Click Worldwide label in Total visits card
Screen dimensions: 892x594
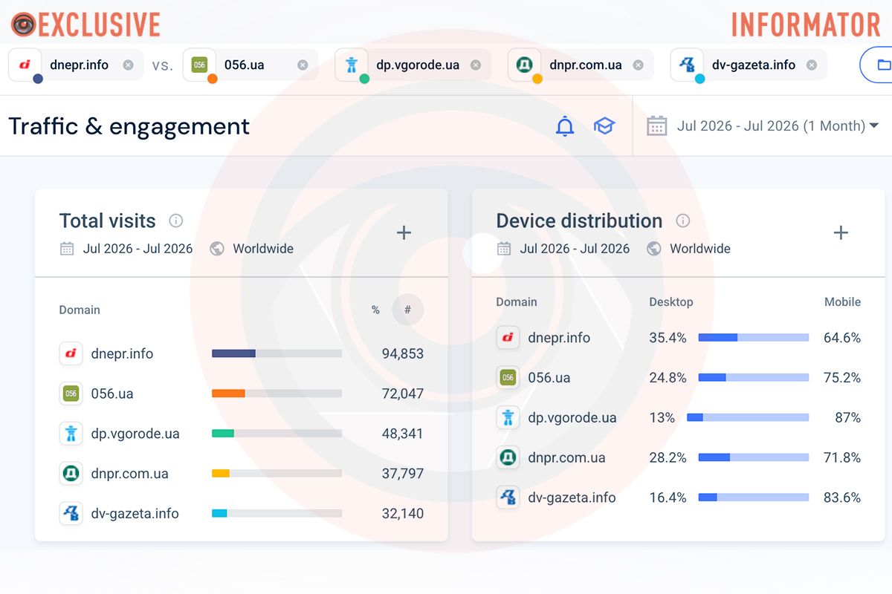click(263, 249)
